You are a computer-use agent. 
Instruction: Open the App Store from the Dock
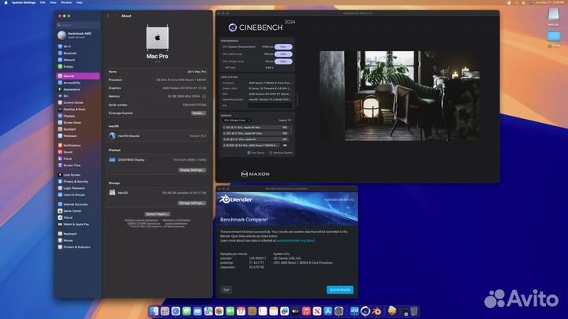coord(328,311)
